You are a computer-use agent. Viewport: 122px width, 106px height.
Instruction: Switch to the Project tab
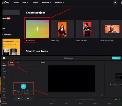(12, 63)
